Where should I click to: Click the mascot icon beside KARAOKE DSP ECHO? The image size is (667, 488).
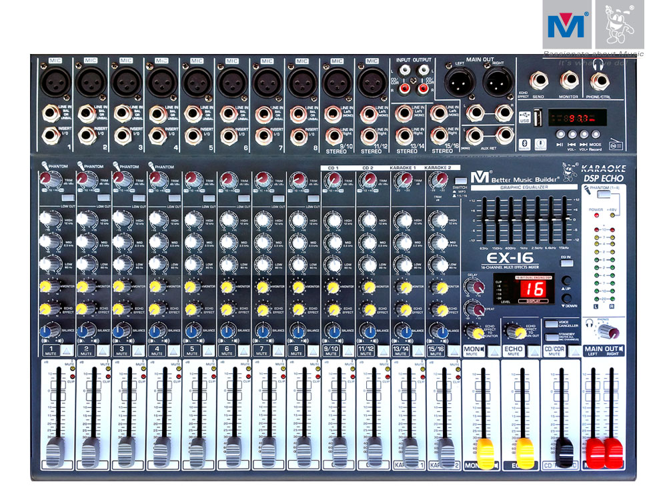click(569, 172)
